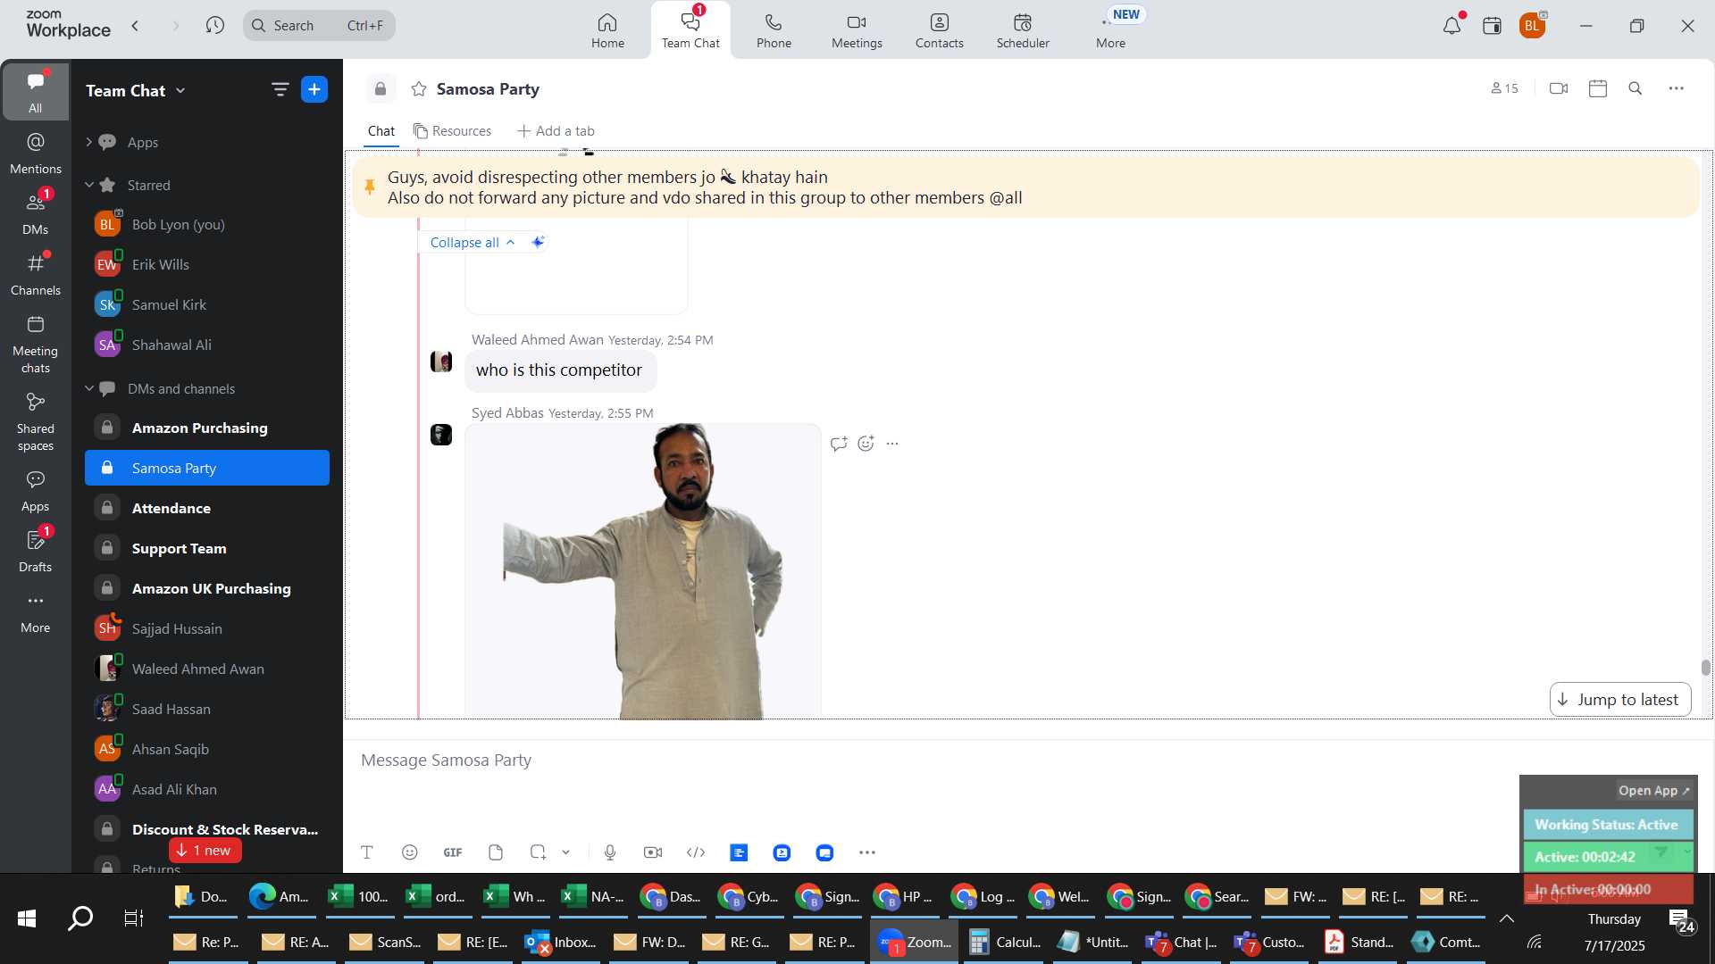Open the calendar icon beside the bell

click(1492, 25)
